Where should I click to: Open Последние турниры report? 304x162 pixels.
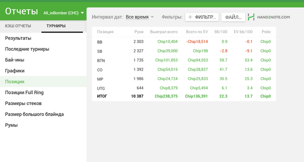tap(27, 49)
